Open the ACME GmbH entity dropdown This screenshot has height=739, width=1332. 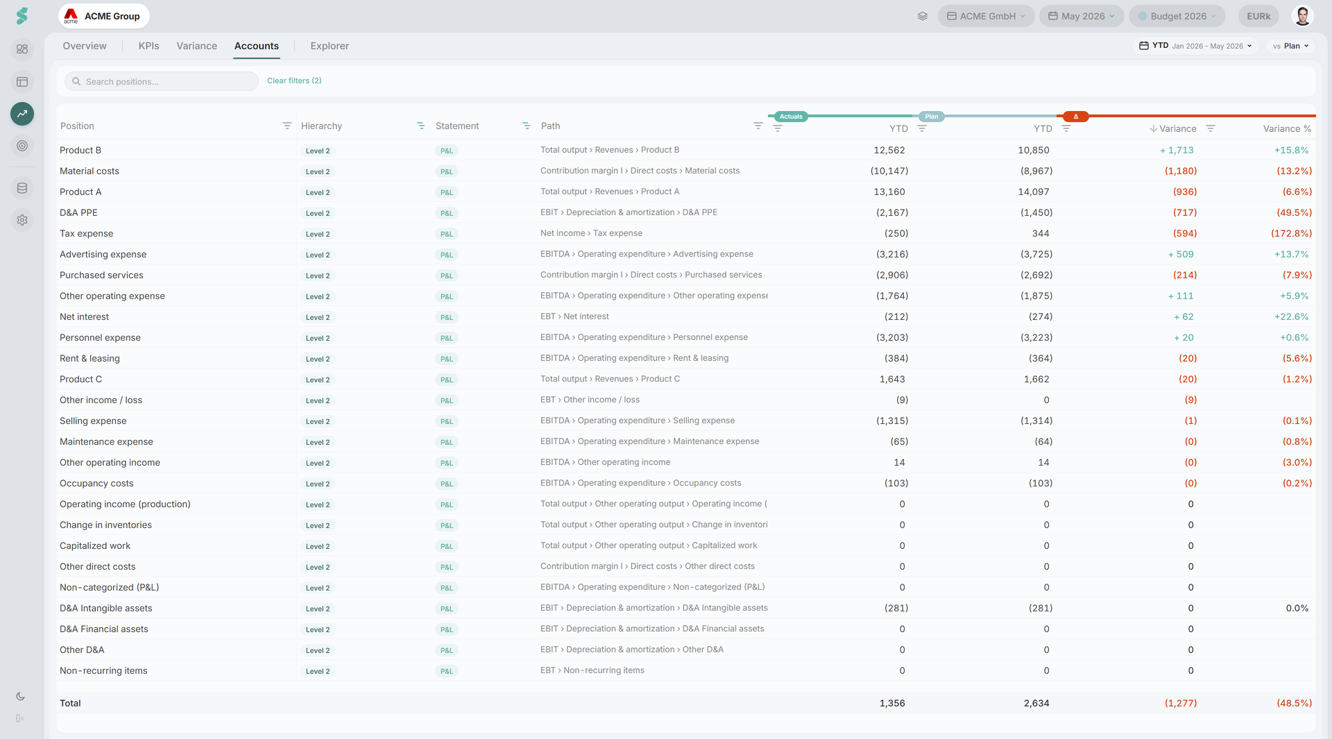[986, 16]
